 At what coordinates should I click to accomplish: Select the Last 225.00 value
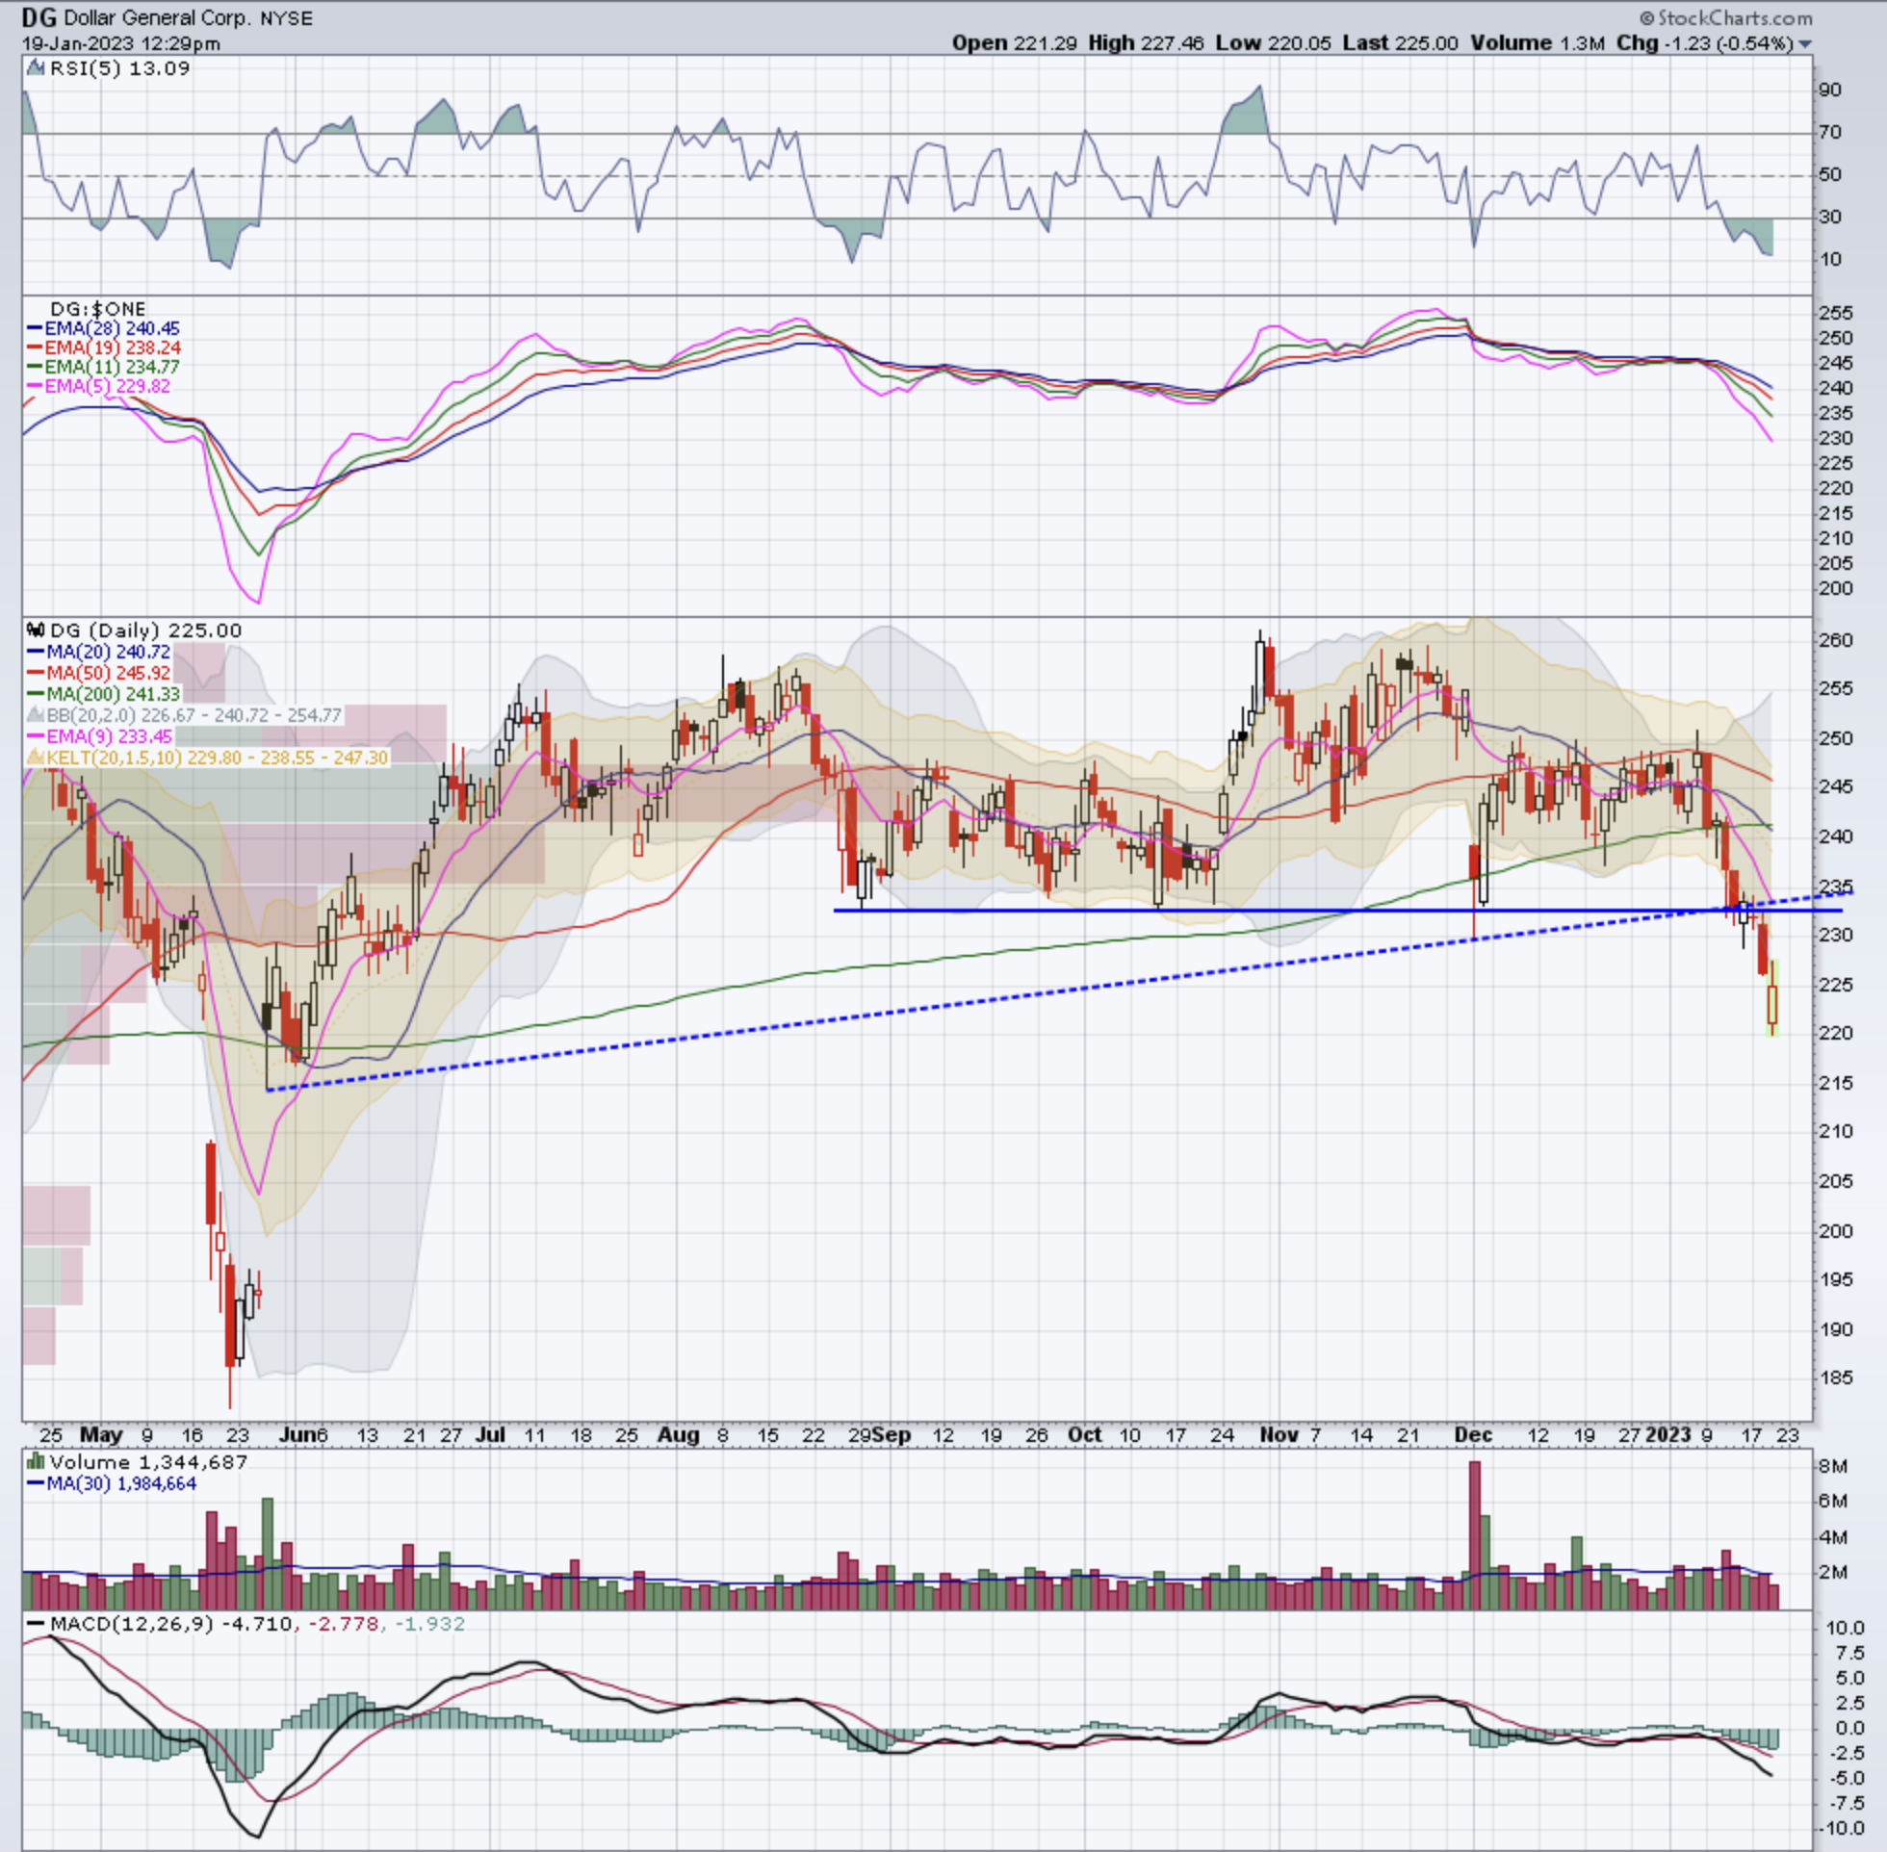[1401, 42]
